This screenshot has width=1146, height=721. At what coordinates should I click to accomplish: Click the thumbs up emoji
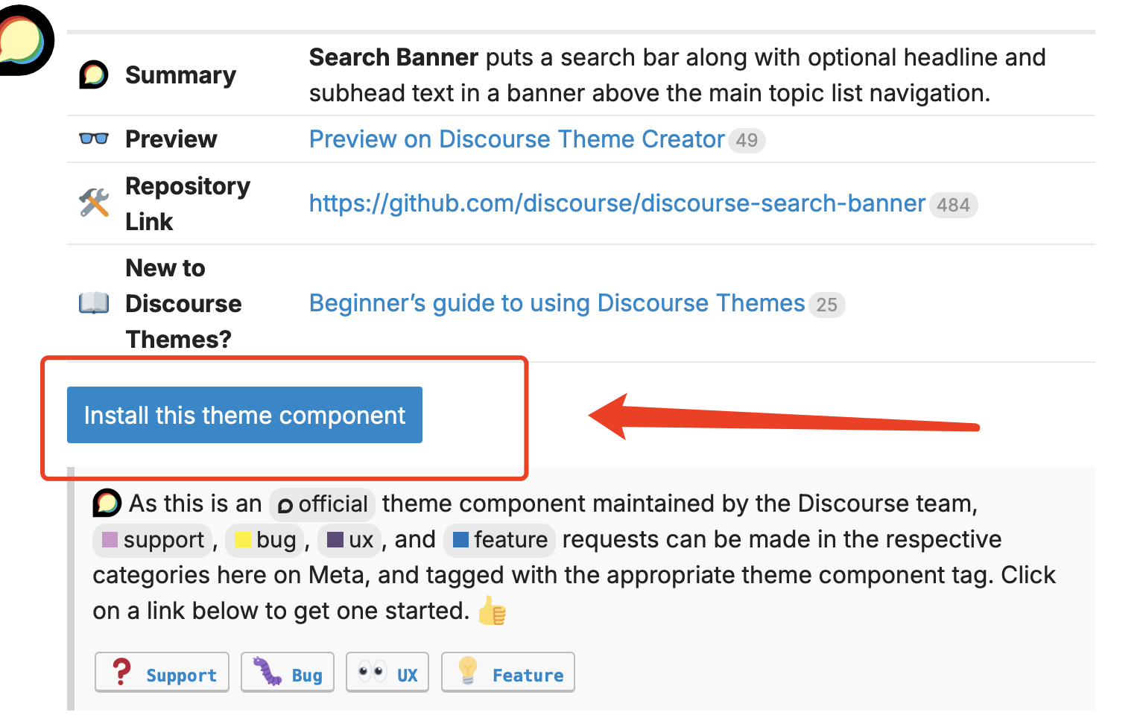tap(492, 612)
